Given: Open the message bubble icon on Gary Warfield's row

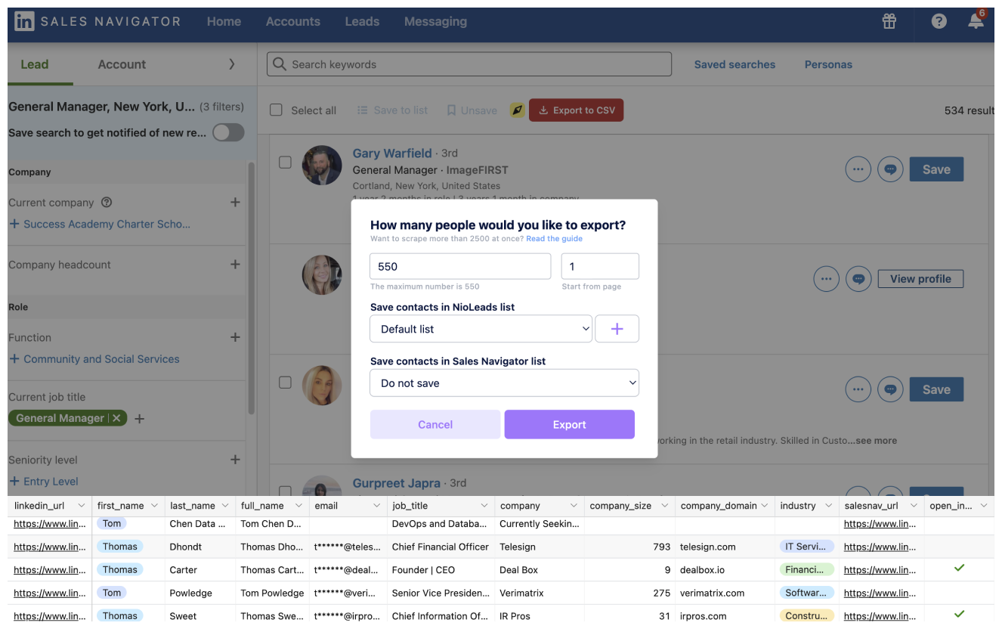Looking at the screenshot, I should (x=890, y=169).
